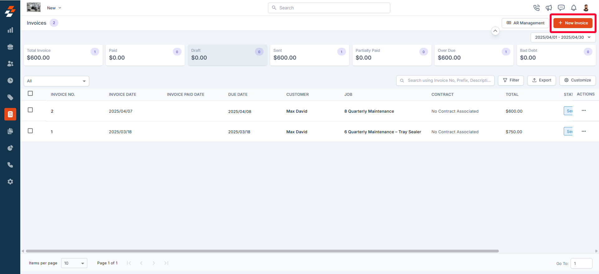Open the jobs briefcase sidebar icon
Image resolution: width=599 pixels, height=274 pixels.
click(x=10, y=47)
